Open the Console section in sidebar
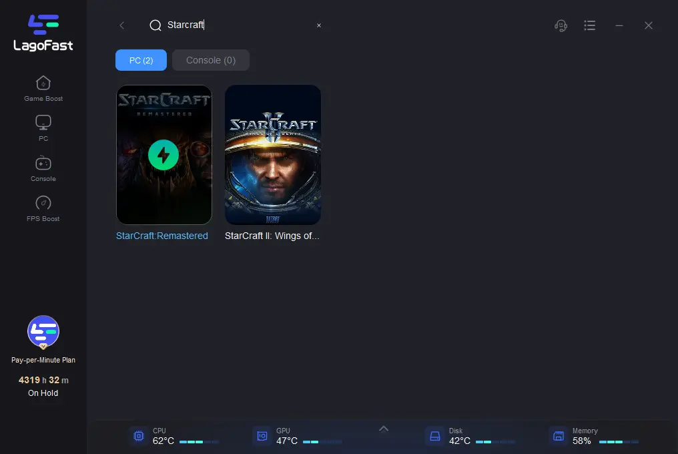 [43, 169]
